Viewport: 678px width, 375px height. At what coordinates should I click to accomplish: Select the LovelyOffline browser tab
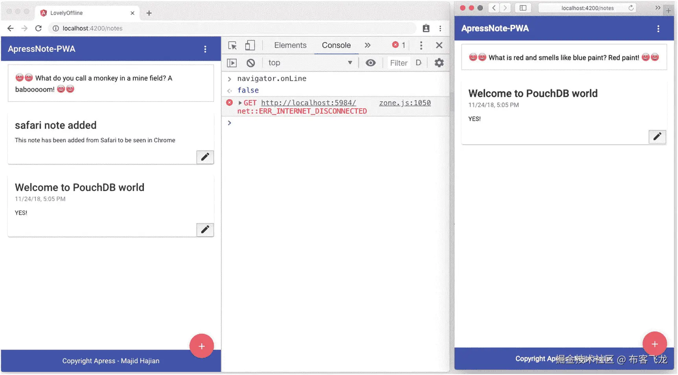[x=87, y=13]
